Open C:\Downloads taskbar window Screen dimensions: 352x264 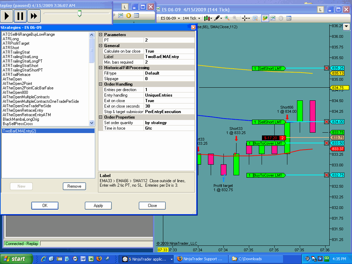256,259
